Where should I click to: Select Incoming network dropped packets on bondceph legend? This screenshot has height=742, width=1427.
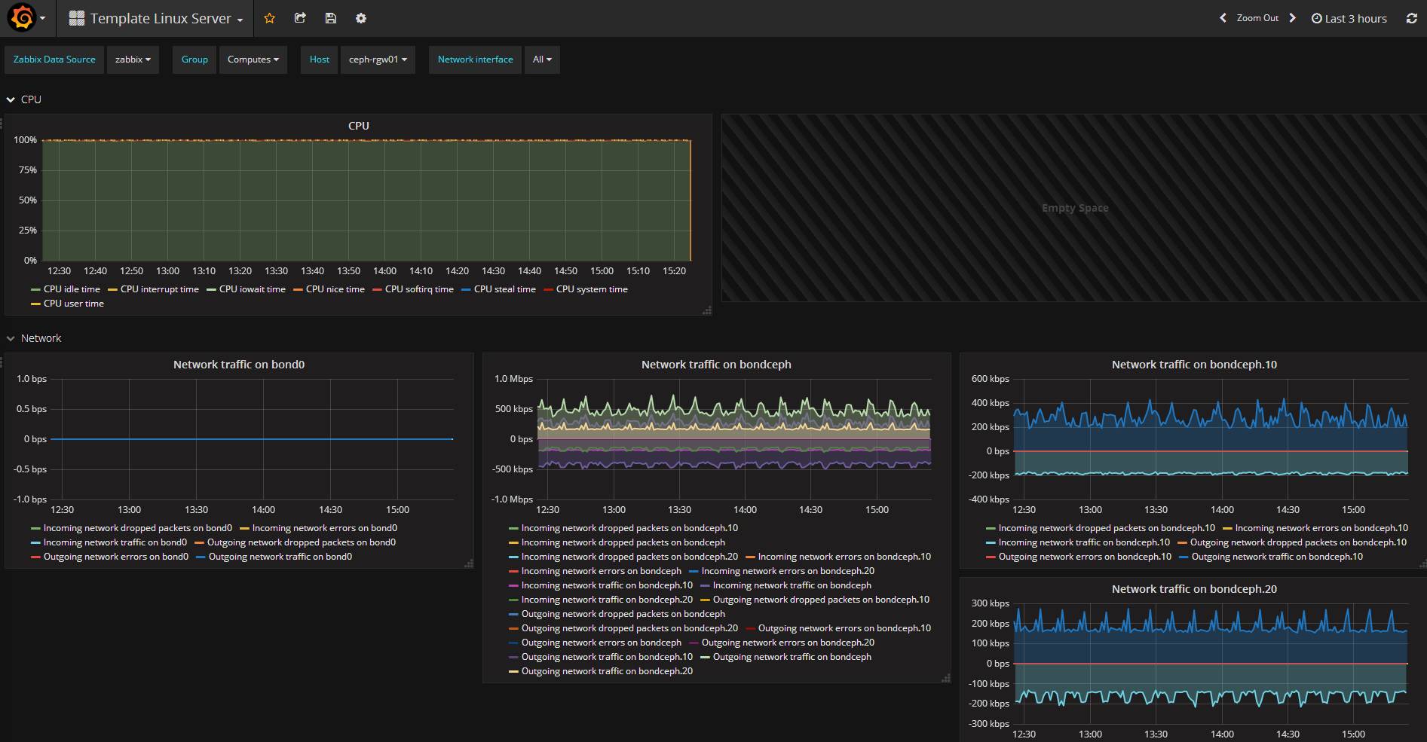[x=623, y=542]
